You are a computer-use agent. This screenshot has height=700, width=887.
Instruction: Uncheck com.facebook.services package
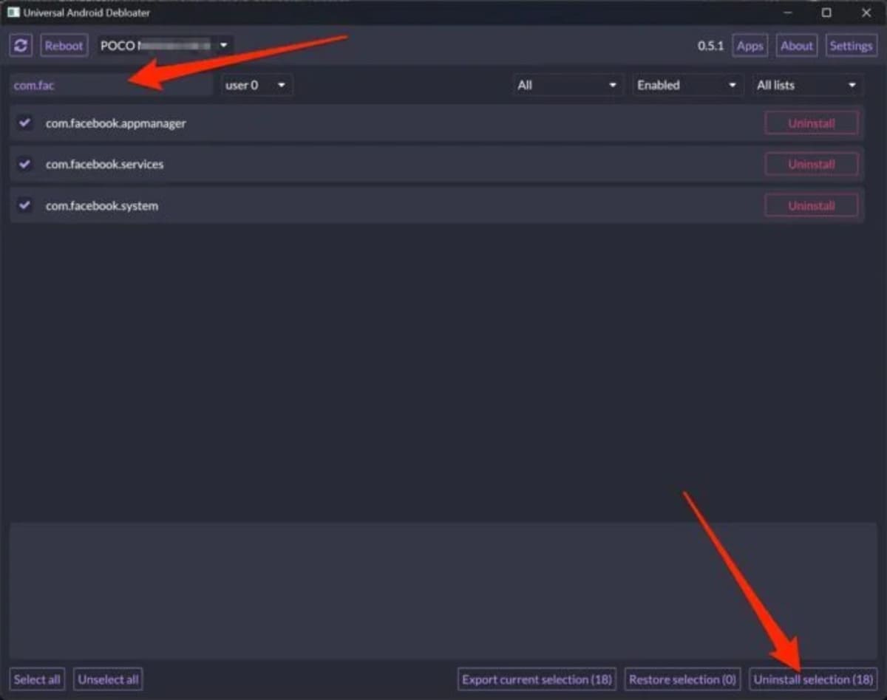pos(25,164)
